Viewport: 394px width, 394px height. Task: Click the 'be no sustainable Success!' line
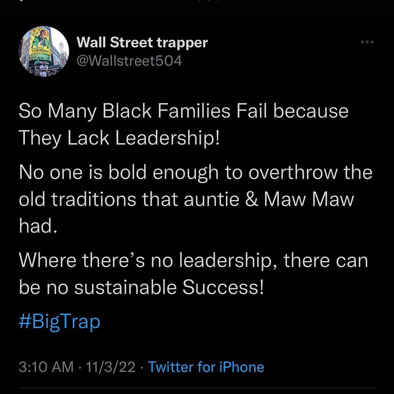(x=141, y=287)
